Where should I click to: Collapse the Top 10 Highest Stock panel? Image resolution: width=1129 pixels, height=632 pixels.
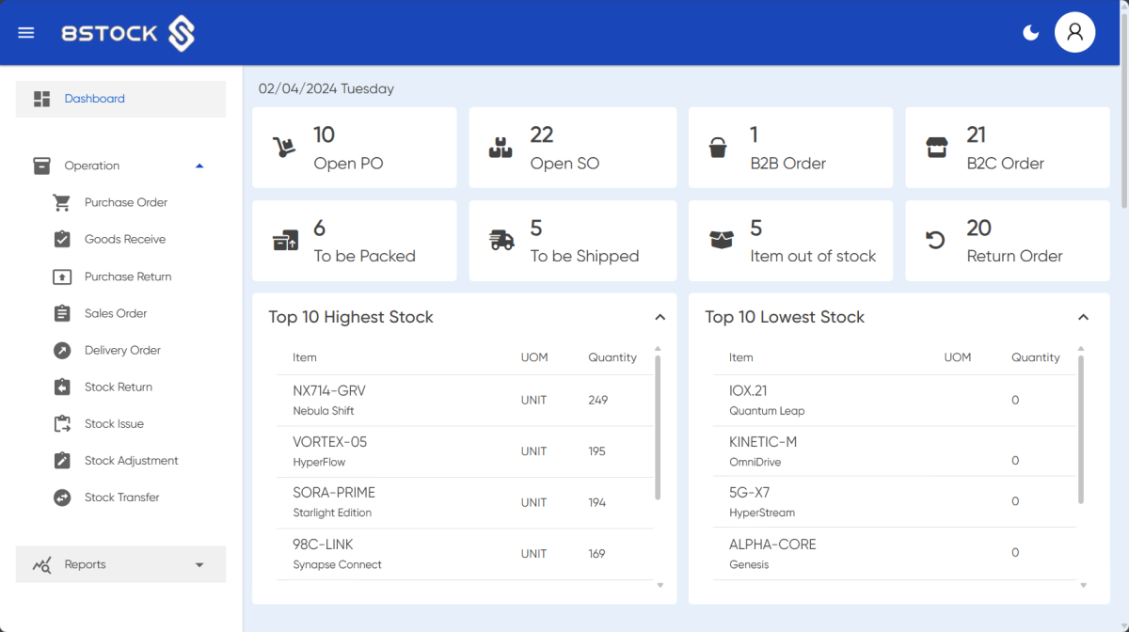point(660,317)
